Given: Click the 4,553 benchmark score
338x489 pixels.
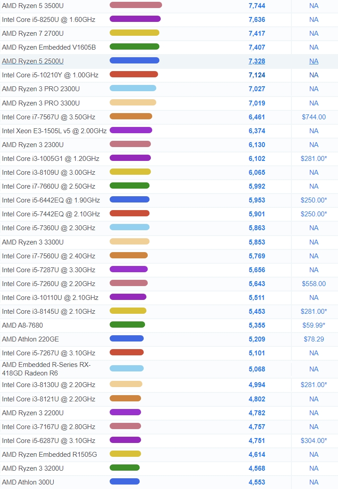Looking at the screenshot, I should [257, 482].
